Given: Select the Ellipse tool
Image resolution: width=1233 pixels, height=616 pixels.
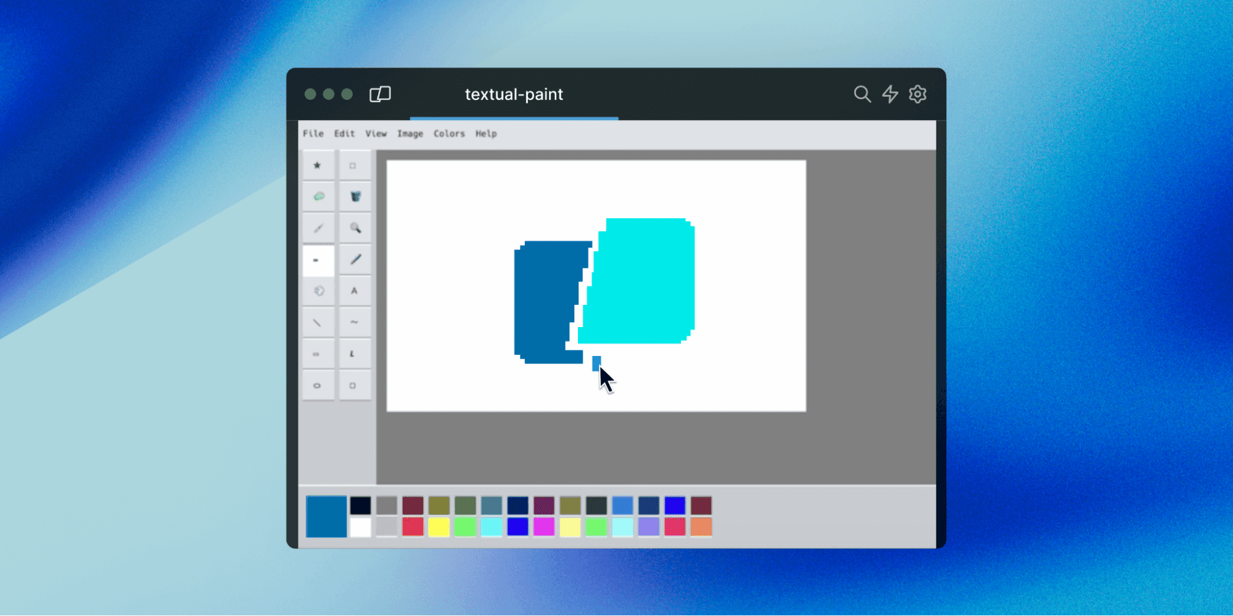Looking at the screenshot, I should click(x=318, y=385).
